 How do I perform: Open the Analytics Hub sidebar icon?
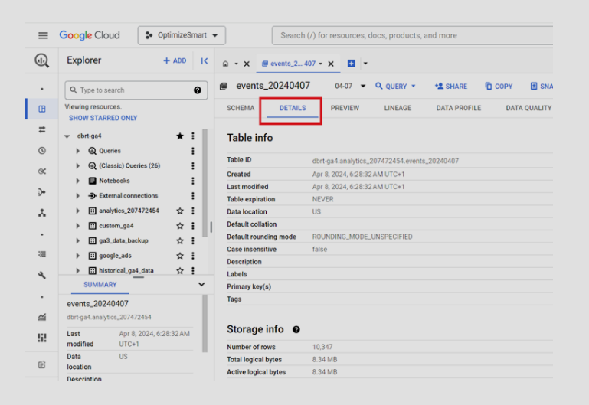pos(41,171)
